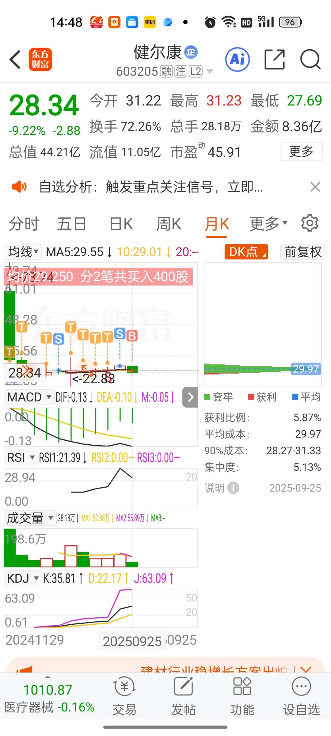This screenshot has height=736, width=331.
Task: Click the 更多 quote details button
Action: (301, 151)
